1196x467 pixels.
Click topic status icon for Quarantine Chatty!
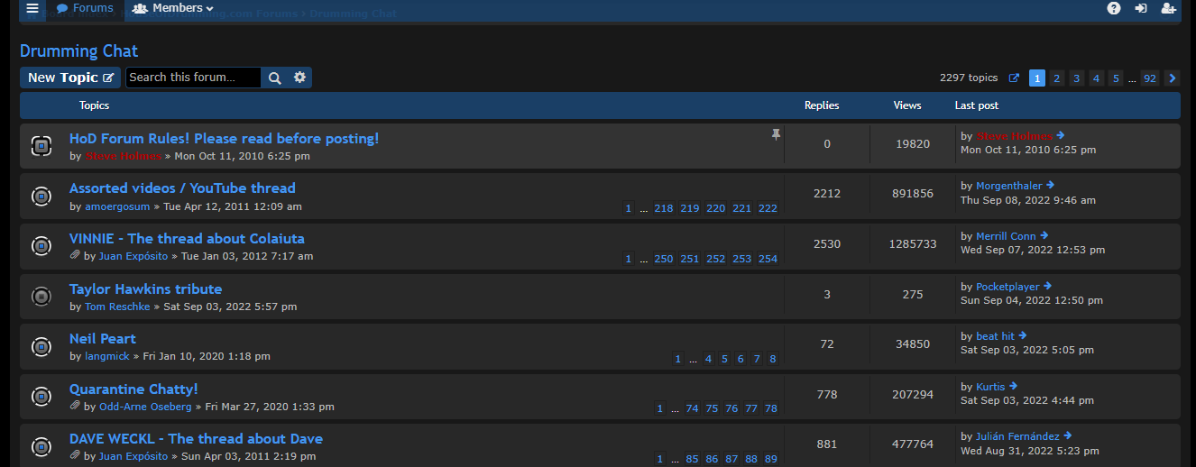(41, 396)
